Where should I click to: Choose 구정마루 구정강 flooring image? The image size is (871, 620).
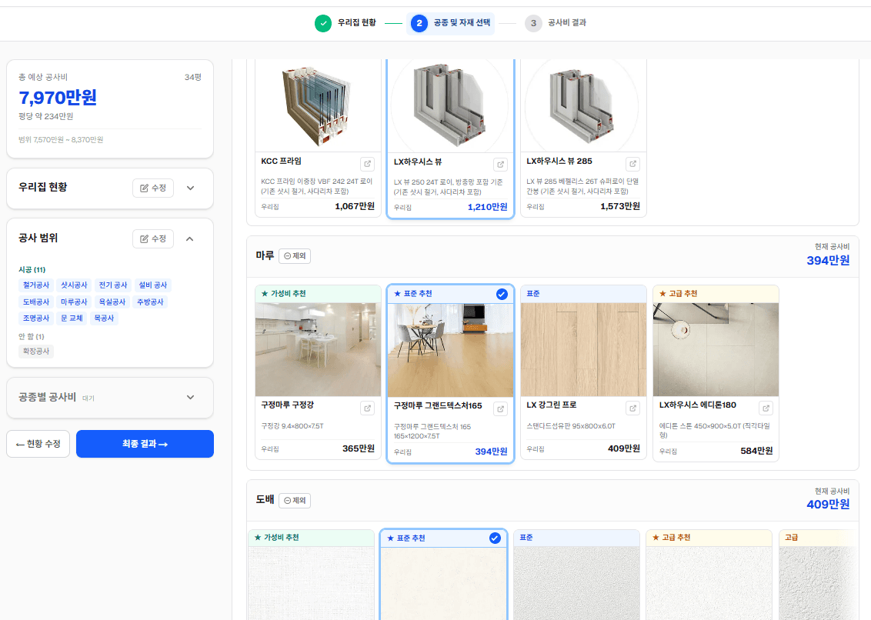point(318,349)
